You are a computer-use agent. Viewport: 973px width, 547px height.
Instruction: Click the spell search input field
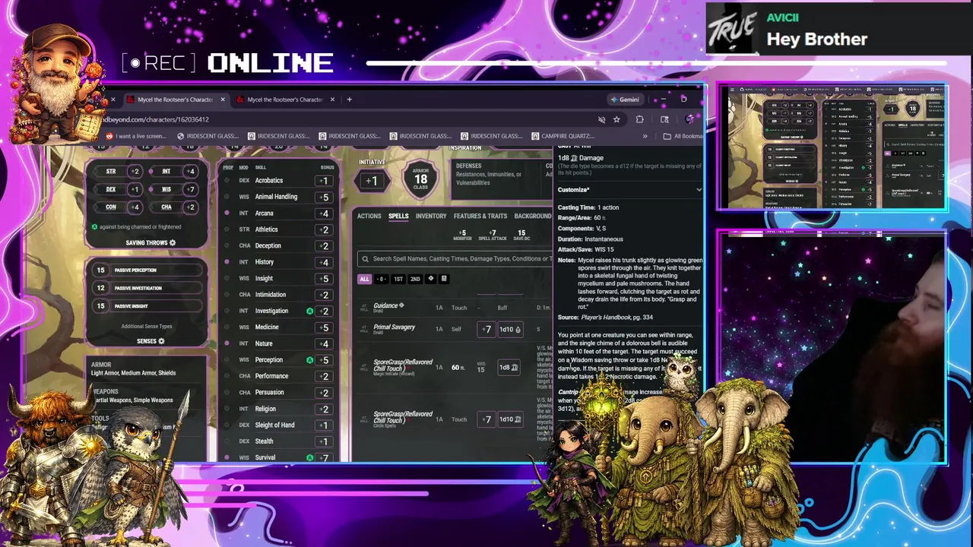456,259
